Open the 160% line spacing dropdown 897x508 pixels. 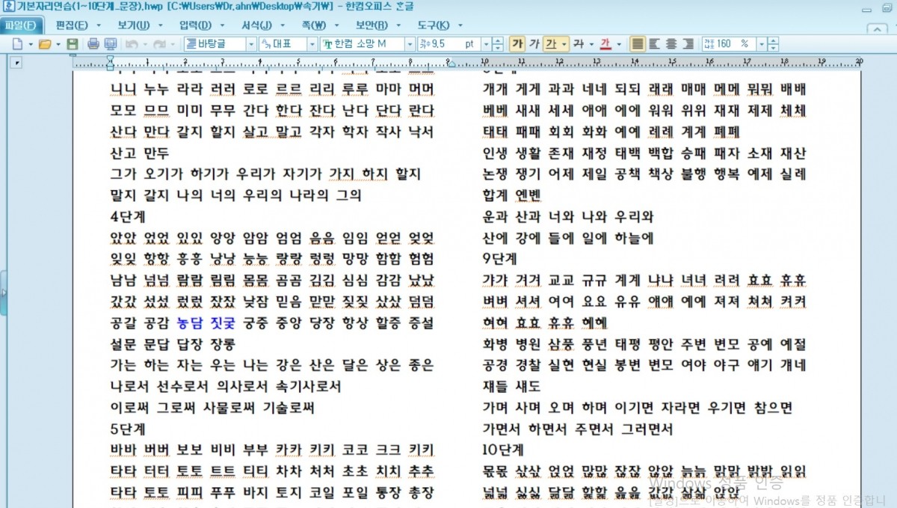[x=761, y=44]
